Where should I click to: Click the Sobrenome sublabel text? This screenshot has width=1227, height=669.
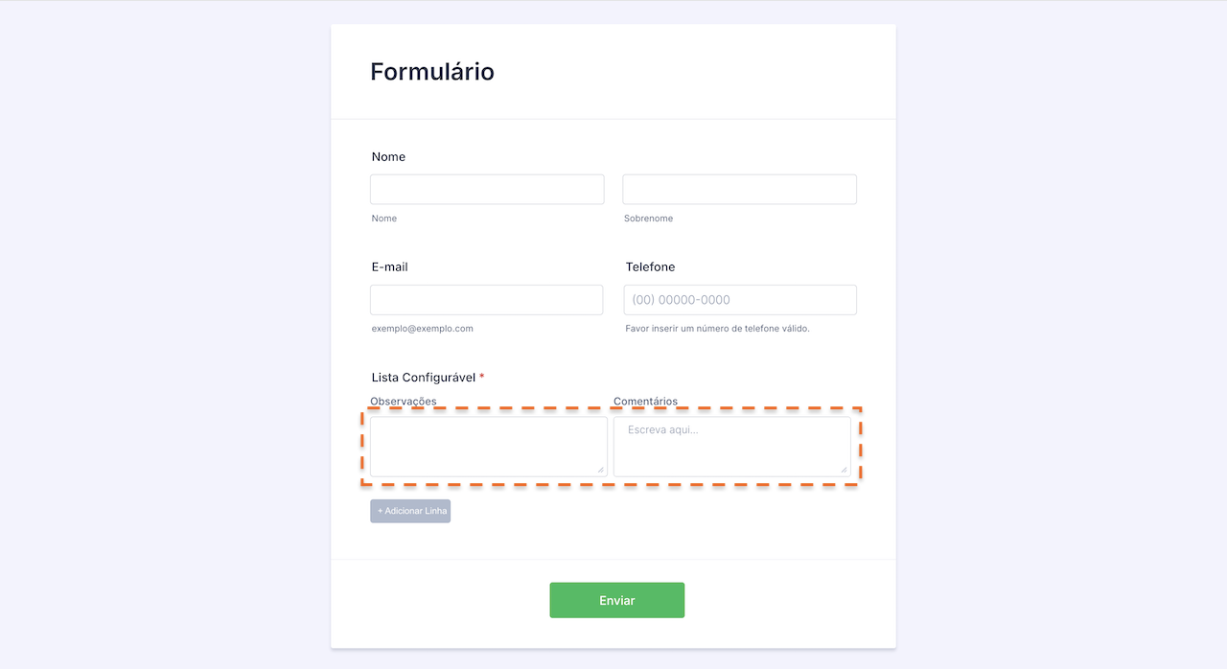(648, 219)
